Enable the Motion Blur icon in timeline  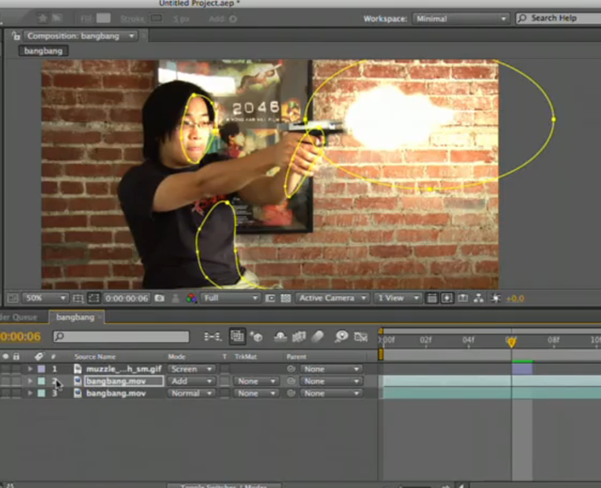click(x=317, y=337)
